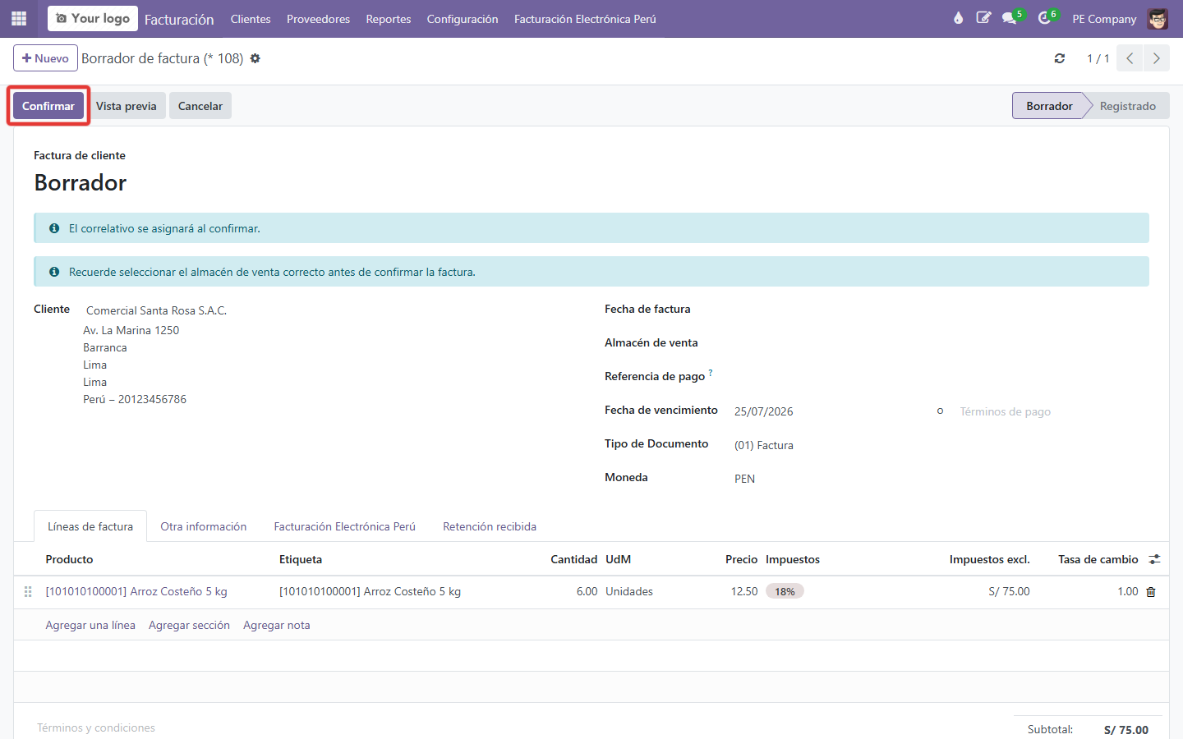Open the Reportes menu
The height and width of the screenshot is (739, 1183).
click(389, 19)
